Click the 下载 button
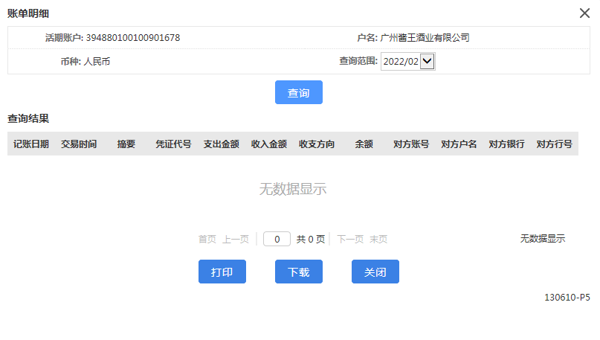The height and width of the screenshot is (340, 600). click(x=299, y=272)
